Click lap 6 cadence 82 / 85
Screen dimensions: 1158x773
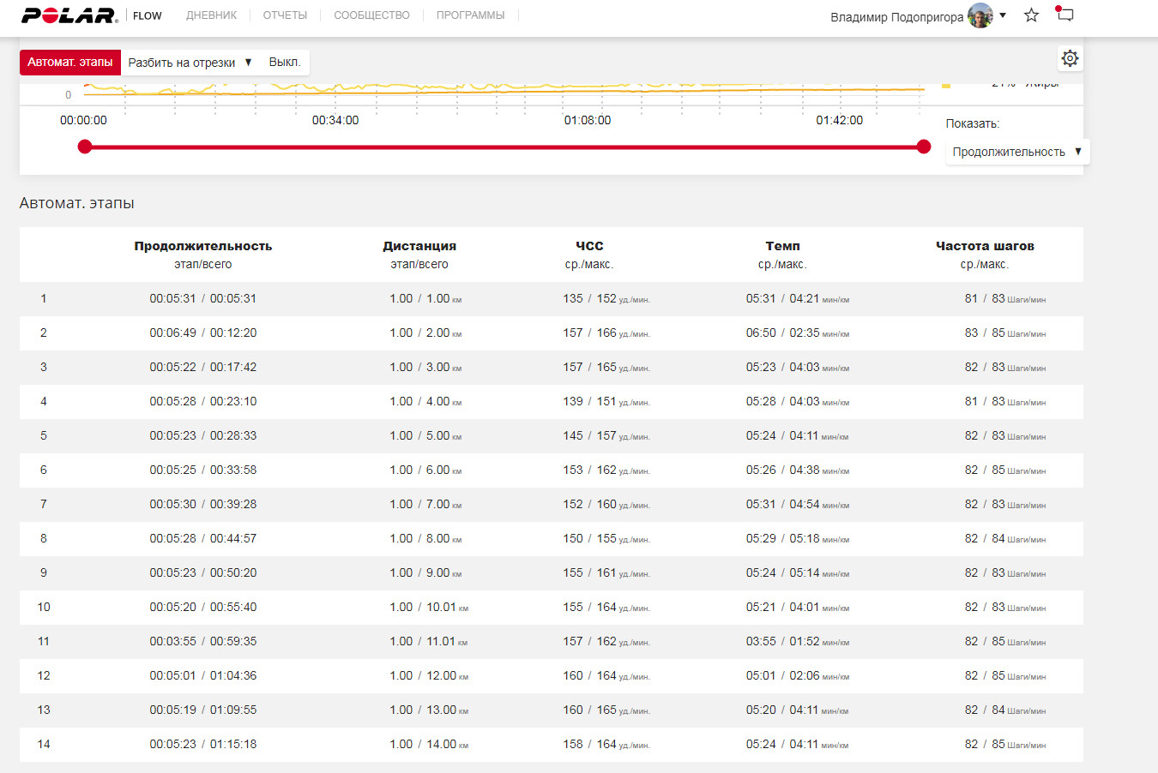(x=1005, y=470)
